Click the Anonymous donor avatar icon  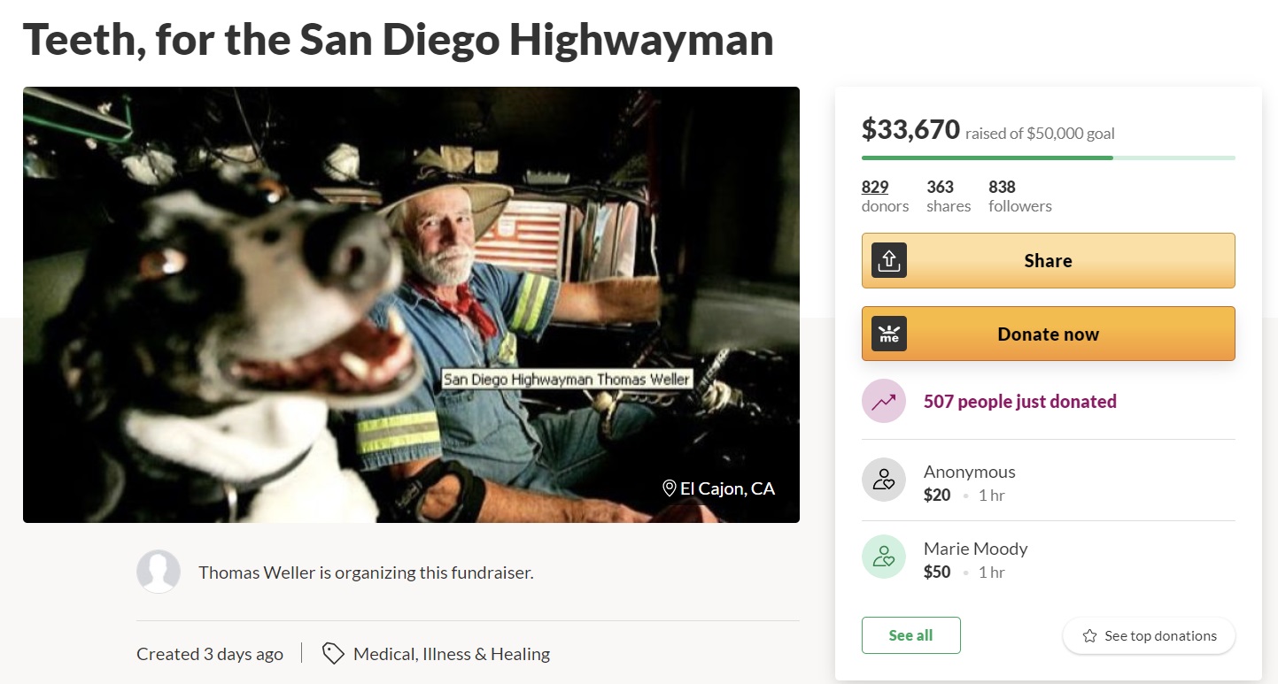[x=883, y=480]
